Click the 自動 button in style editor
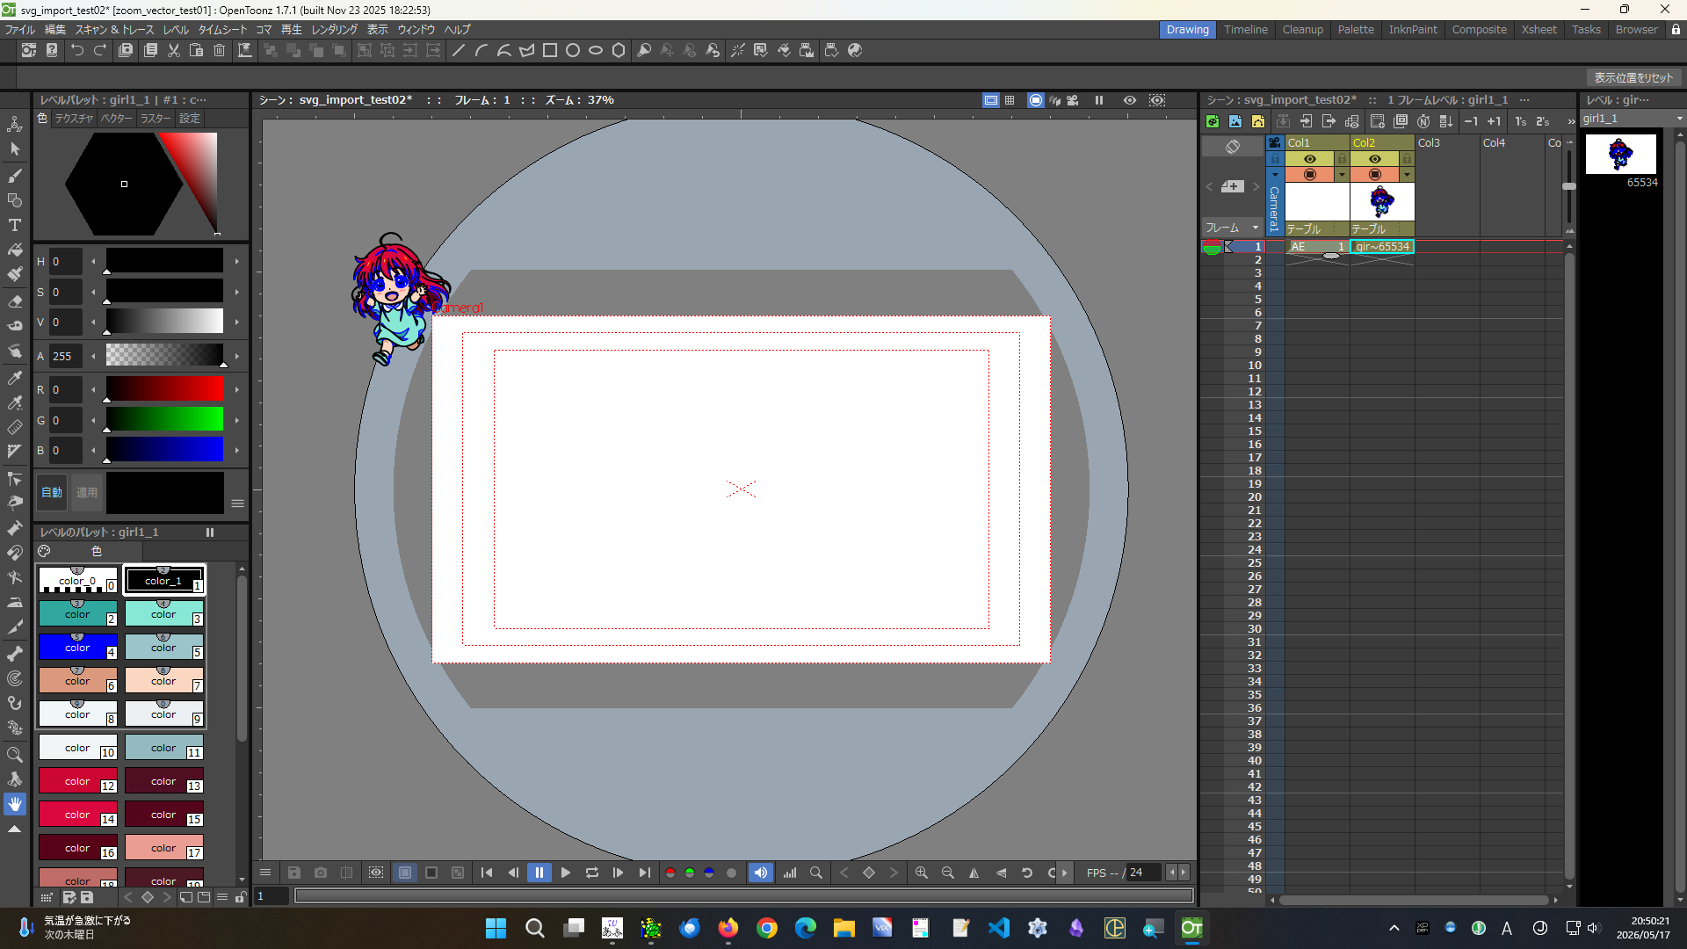 (52, 492)
